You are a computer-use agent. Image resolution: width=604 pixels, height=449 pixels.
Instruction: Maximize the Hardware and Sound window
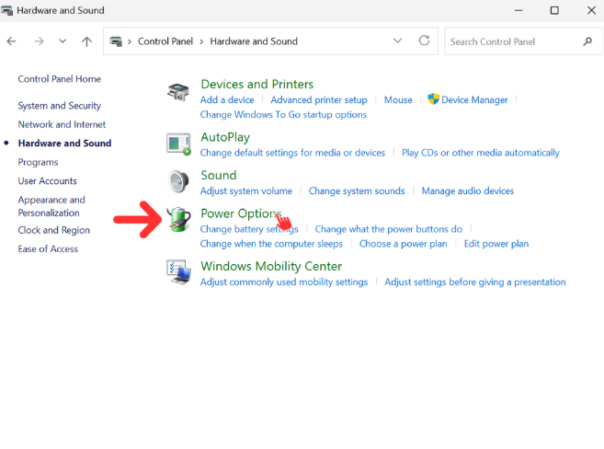pos(554,10)
